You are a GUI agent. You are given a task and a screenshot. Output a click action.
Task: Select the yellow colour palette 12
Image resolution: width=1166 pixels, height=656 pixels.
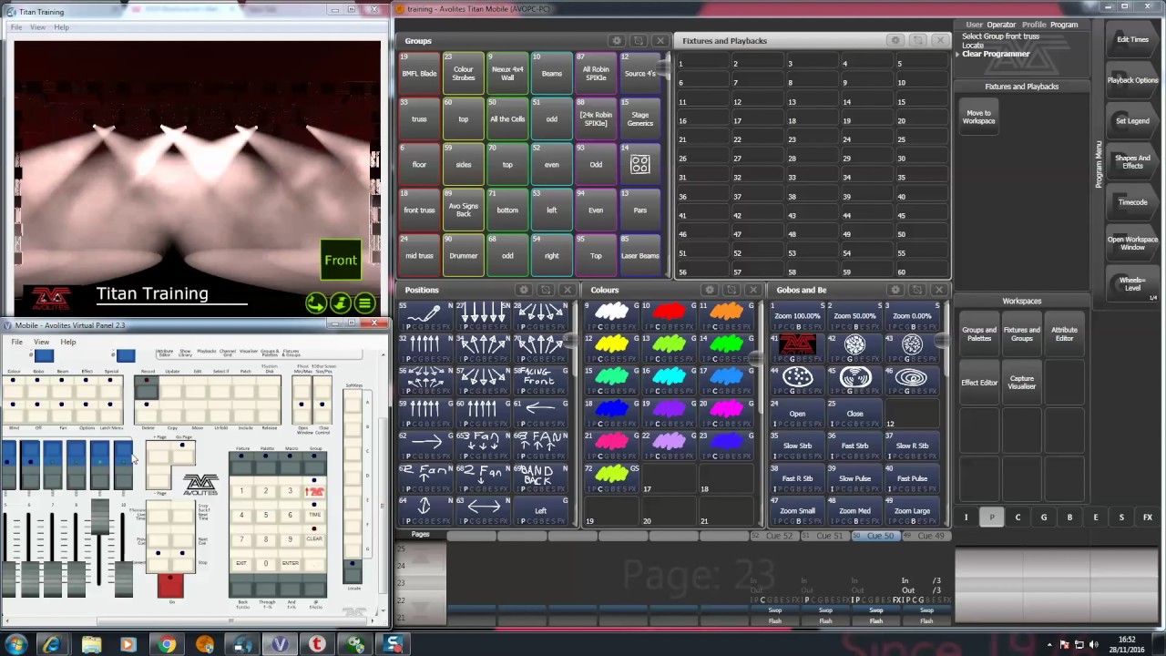pyautogui.click(x=612, y=346)
